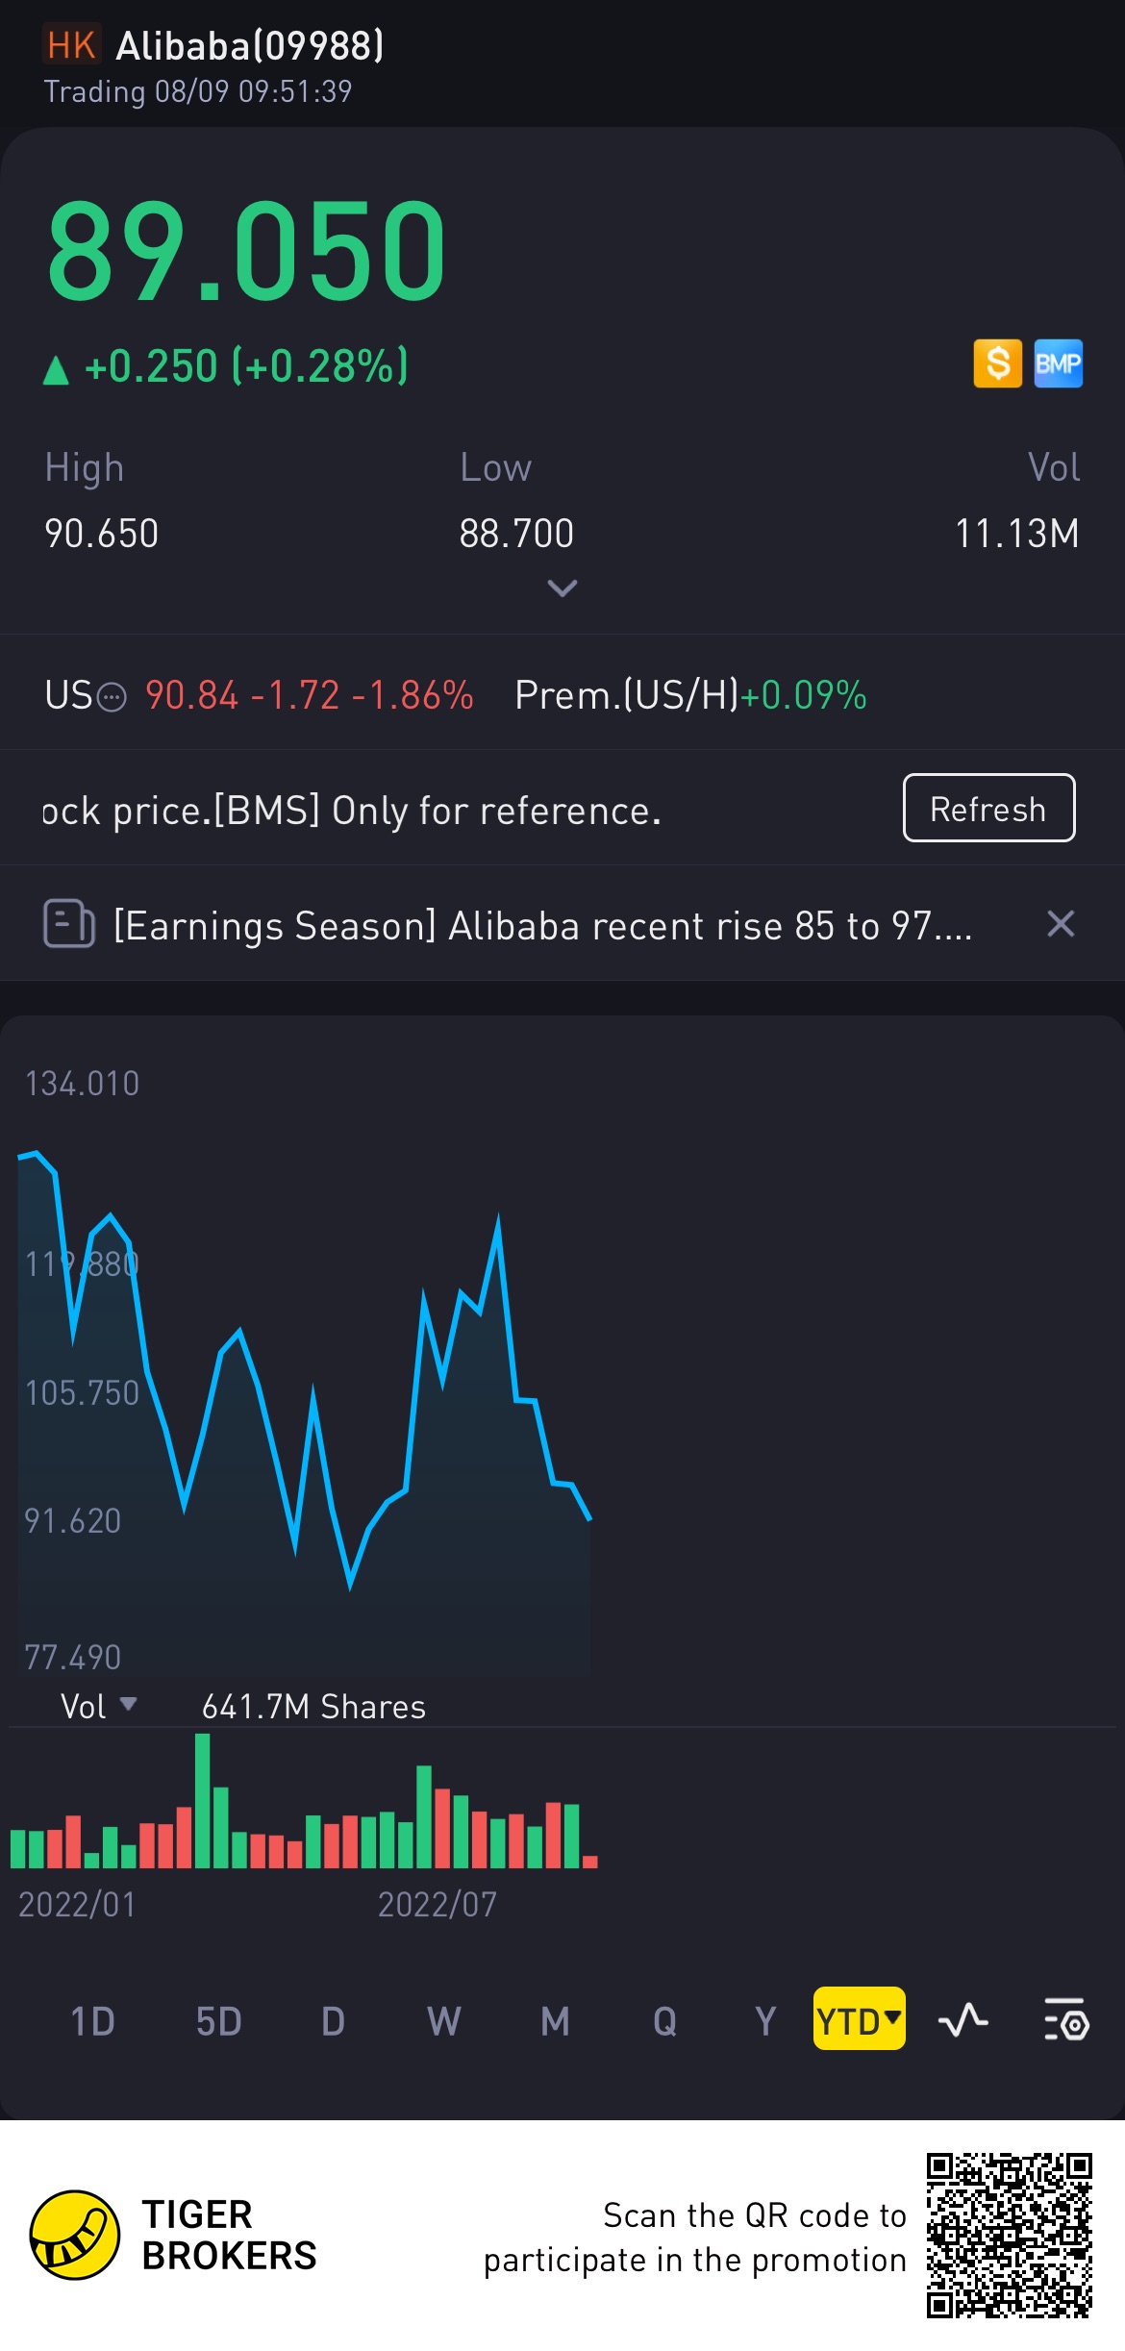Open the chart indicator waveform icon
This screenshot has height=2351, width=1125.
pos(962,2020)
